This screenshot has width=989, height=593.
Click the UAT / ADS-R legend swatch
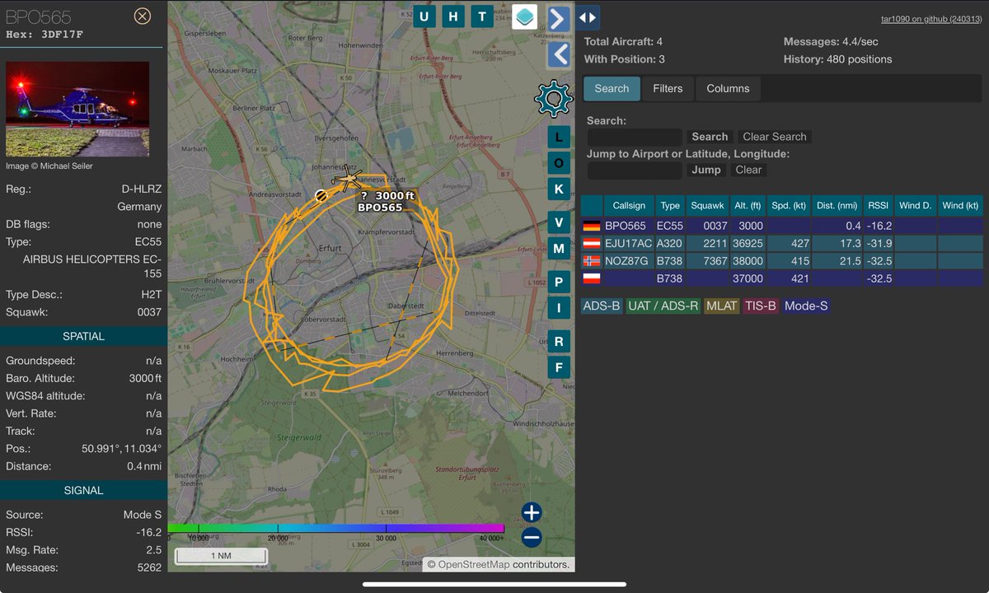663,306
